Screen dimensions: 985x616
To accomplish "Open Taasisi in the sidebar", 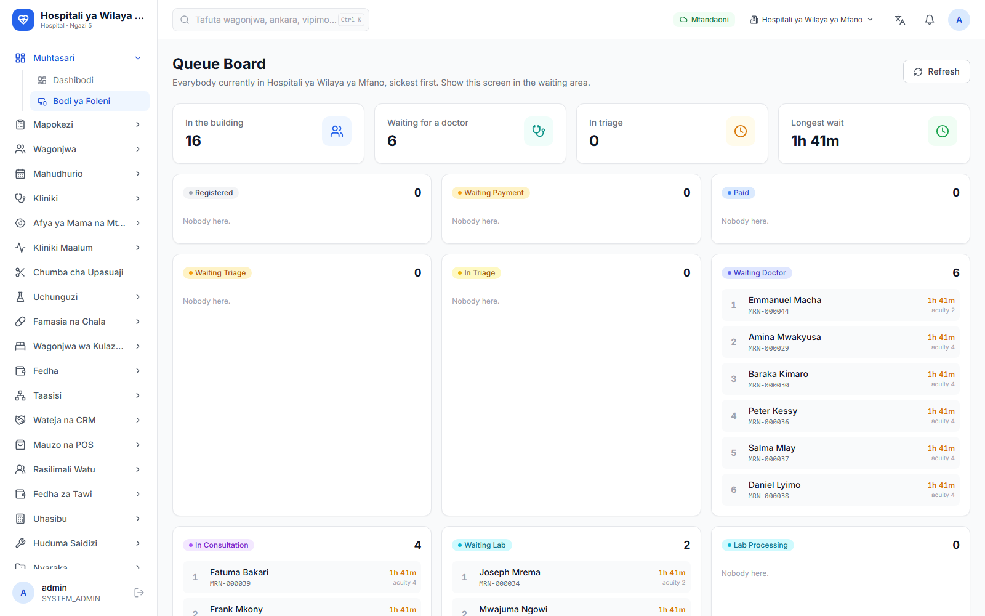I will point(79,395).
